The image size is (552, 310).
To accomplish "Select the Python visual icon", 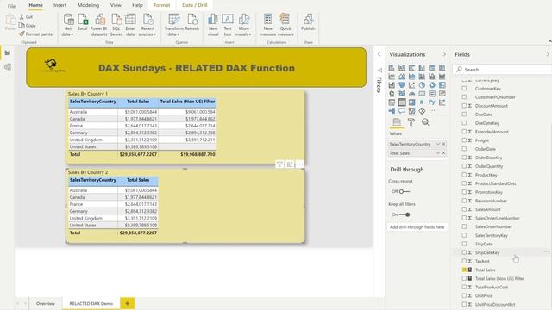I will 432,102.
